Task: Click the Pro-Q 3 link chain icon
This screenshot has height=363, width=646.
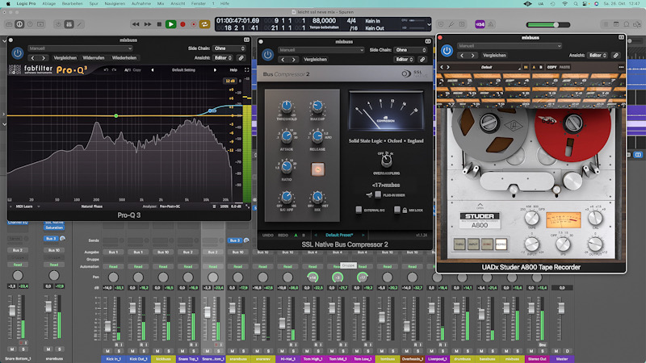Action: pyautogui.click(x=241, y=58)
